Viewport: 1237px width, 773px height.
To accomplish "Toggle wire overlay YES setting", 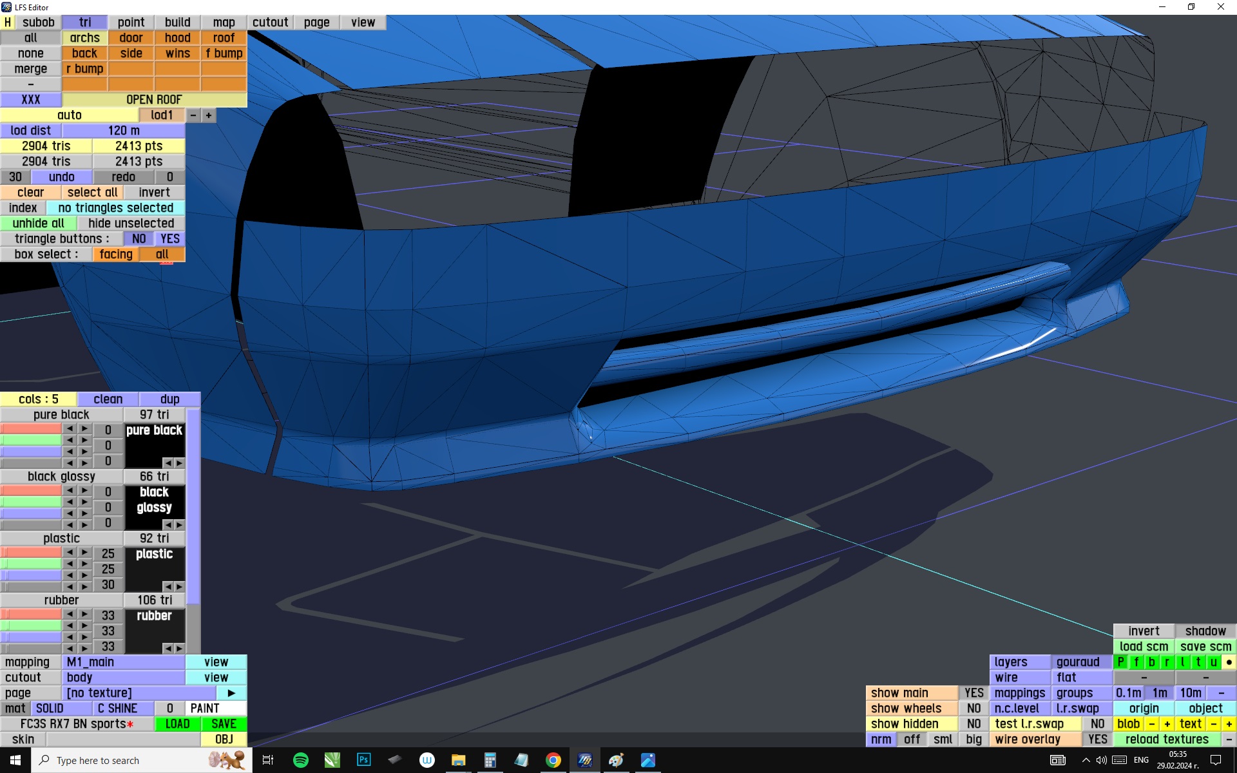I will pos(1097,740).
